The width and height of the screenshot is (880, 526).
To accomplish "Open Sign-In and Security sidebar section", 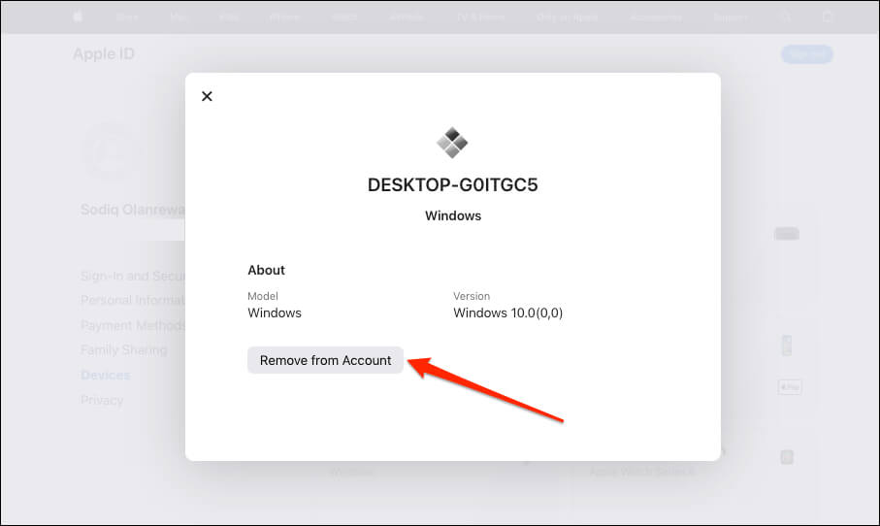I will (133, 276).
